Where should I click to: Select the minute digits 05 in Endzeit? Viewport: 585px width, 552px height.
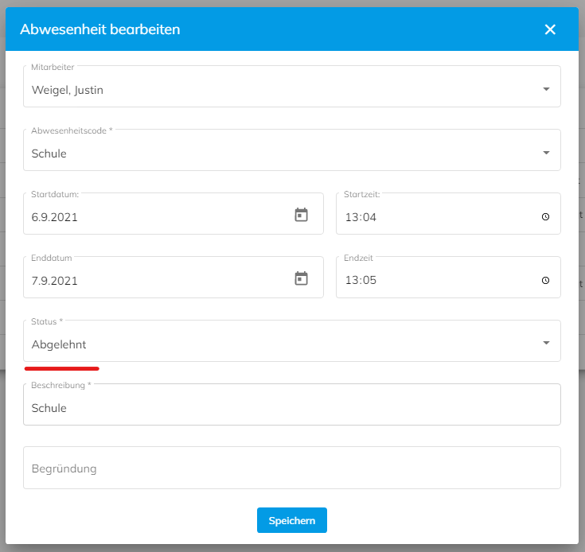click(369, 280)
